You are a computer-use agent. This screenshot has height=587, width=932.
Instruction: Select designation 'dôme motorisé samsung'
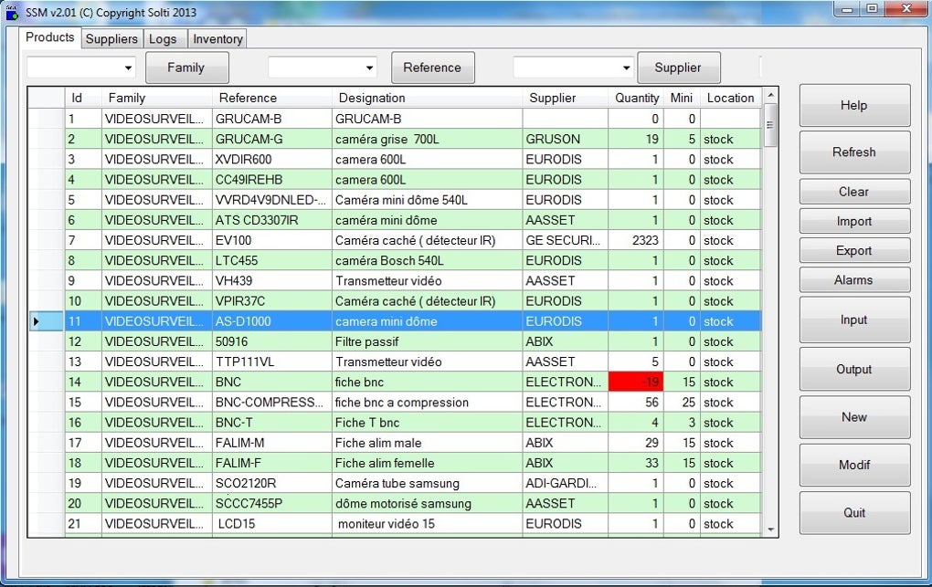[x=428, y=503]
